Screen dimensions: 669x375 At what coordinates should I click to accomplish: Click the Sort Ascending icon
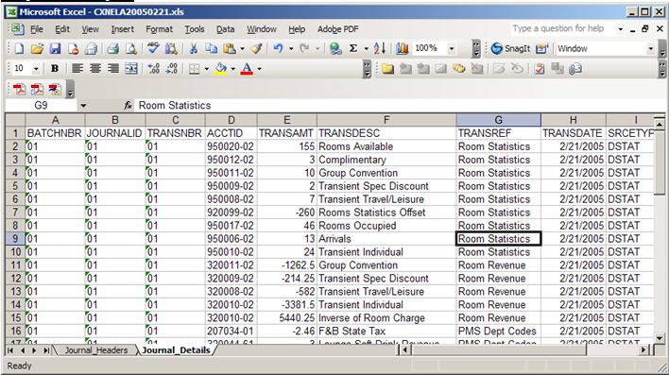[379, 48]
